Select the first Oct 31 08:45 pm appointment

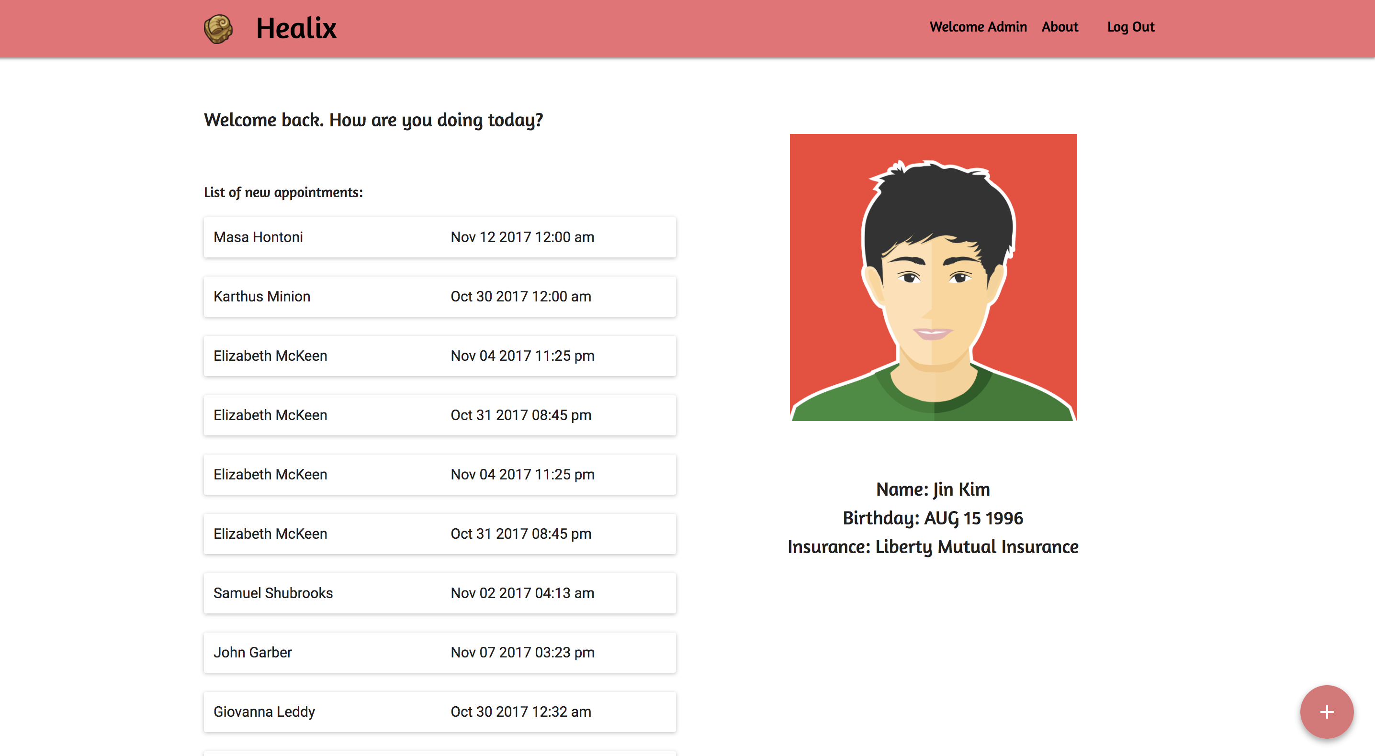440,414
